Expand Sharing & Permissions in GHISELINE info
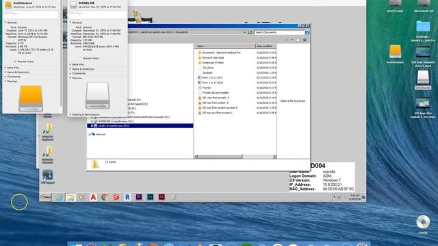 click(70, 115)
